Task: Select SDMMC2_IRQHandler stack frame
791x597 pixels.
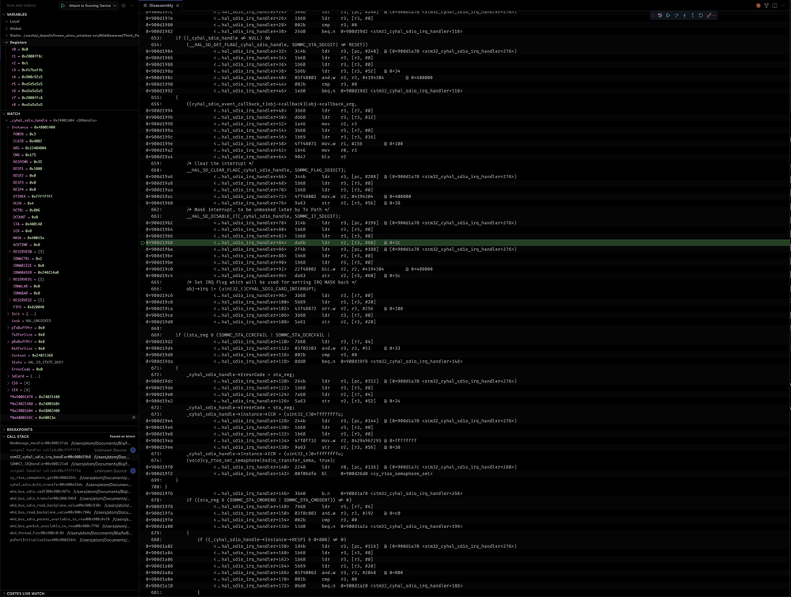Action: [x=69, y=464]
